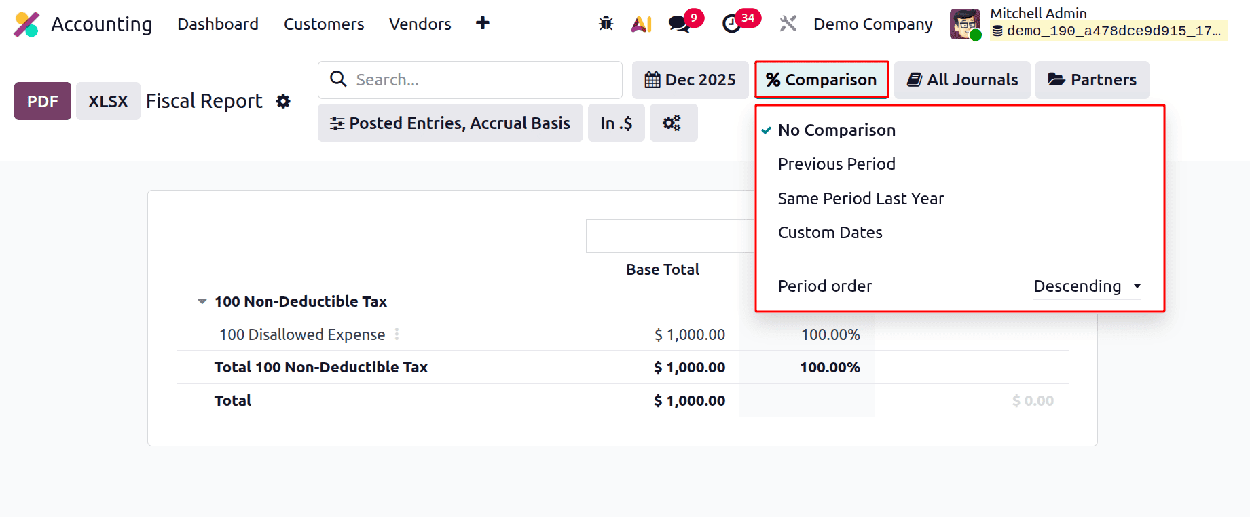Open the Period order Descending dropdown

click(1087, 286)
